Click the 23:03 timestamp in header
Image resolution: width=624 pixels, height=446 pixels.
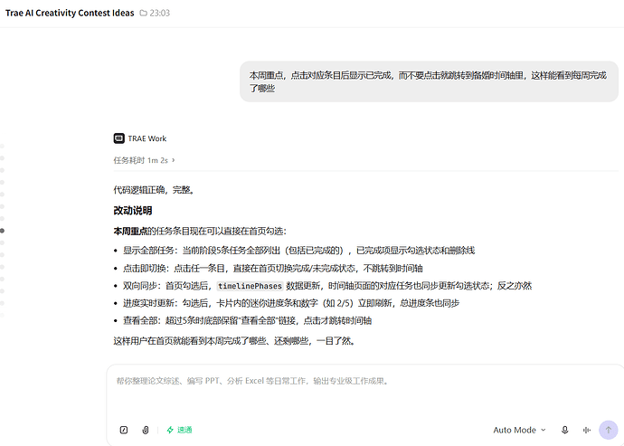(x=159, y=14)
